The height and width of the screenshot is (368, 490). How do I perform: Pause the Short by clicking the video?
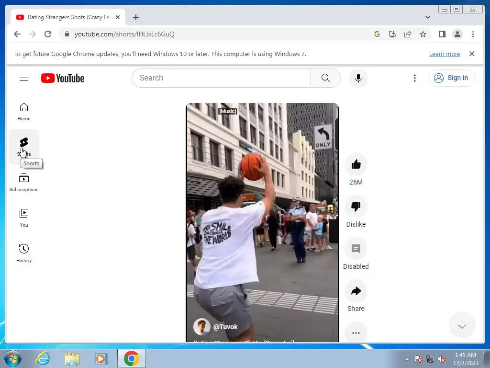(x=262, y=222)
